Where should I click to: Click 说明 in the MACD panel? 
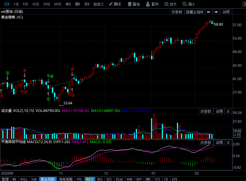(x=219, y=143)
